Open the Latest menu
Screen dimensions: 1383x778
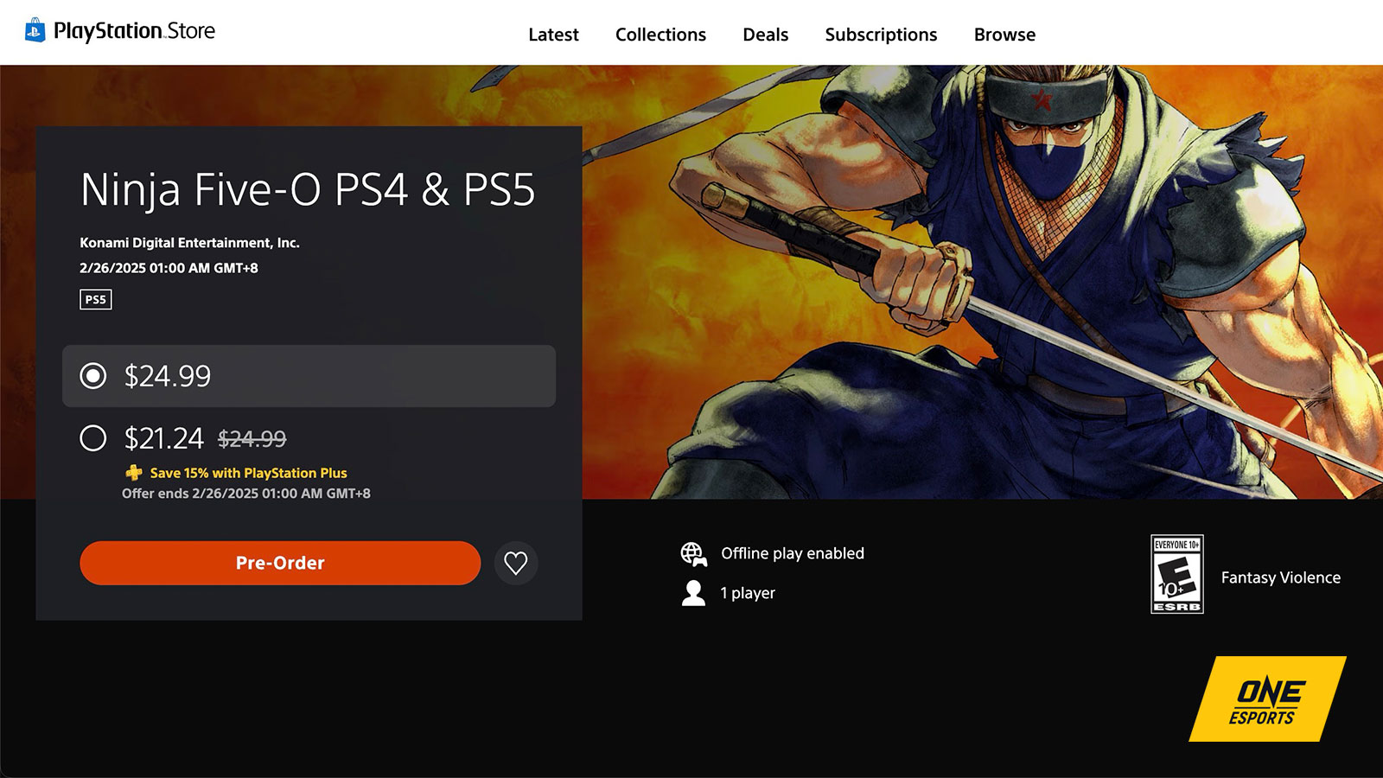point(553,35)
